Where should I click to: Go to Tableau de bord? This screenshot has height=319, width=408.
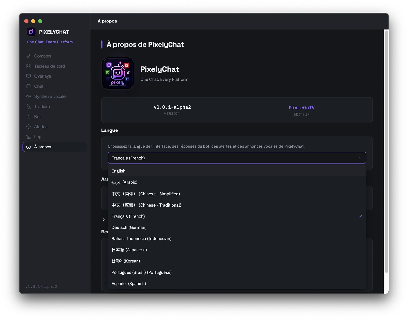(x=55, y=66)
